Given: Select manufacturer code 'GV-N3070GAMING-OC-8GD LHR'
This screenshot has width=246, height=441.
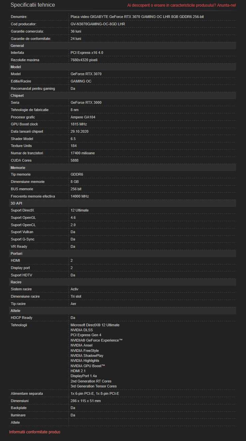Looking at the screenshot, I should [x=98, y=24].
